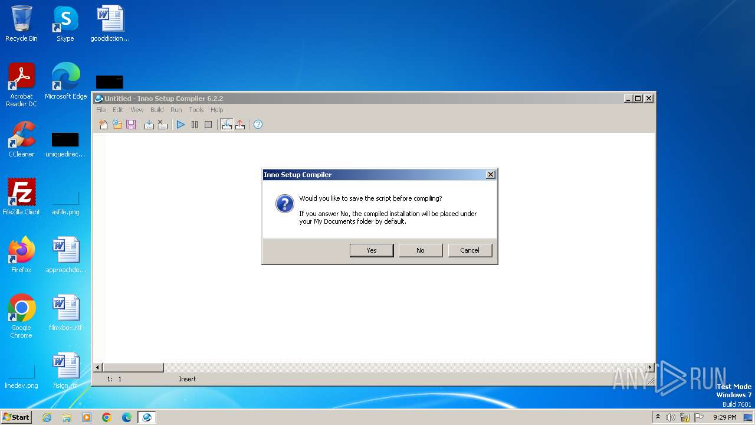Image resolution: width=755 pixels, height=425 pixels.
Task: Click No in the save dialog
Action: coord(421,250)
